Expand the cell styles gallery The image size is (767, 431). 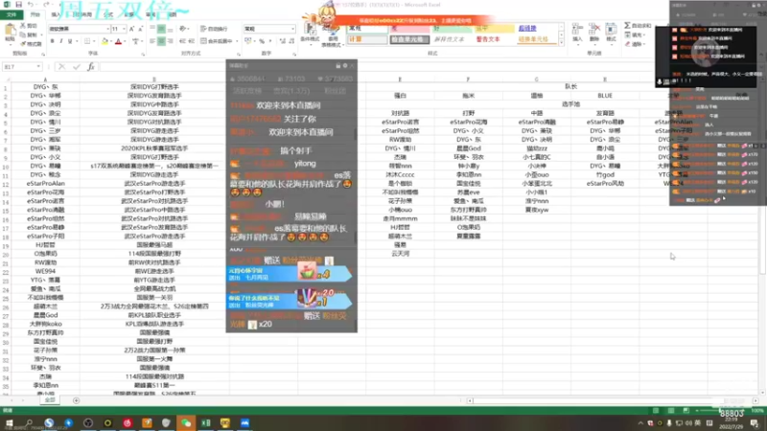click(561, 43)
